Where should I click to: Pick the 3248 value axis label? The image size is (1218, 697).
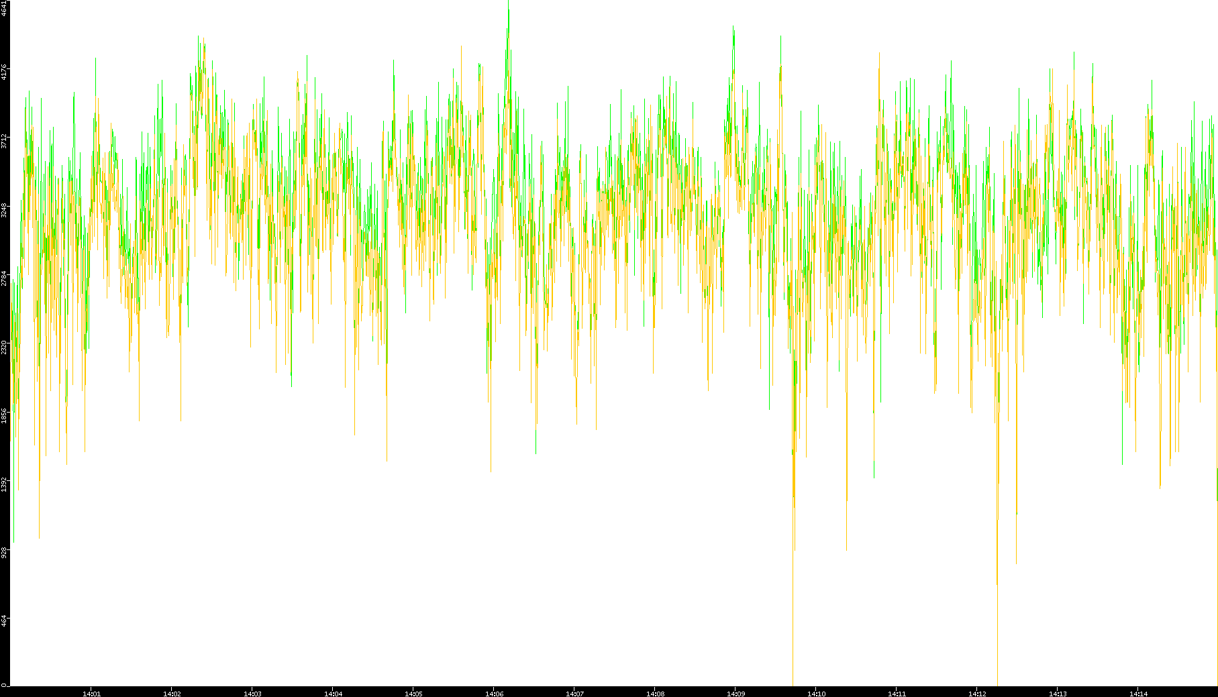(4, 209)
